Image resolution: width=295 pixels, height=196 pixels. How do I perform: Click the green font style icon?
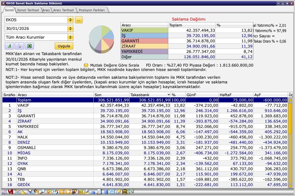coord(9,46)
